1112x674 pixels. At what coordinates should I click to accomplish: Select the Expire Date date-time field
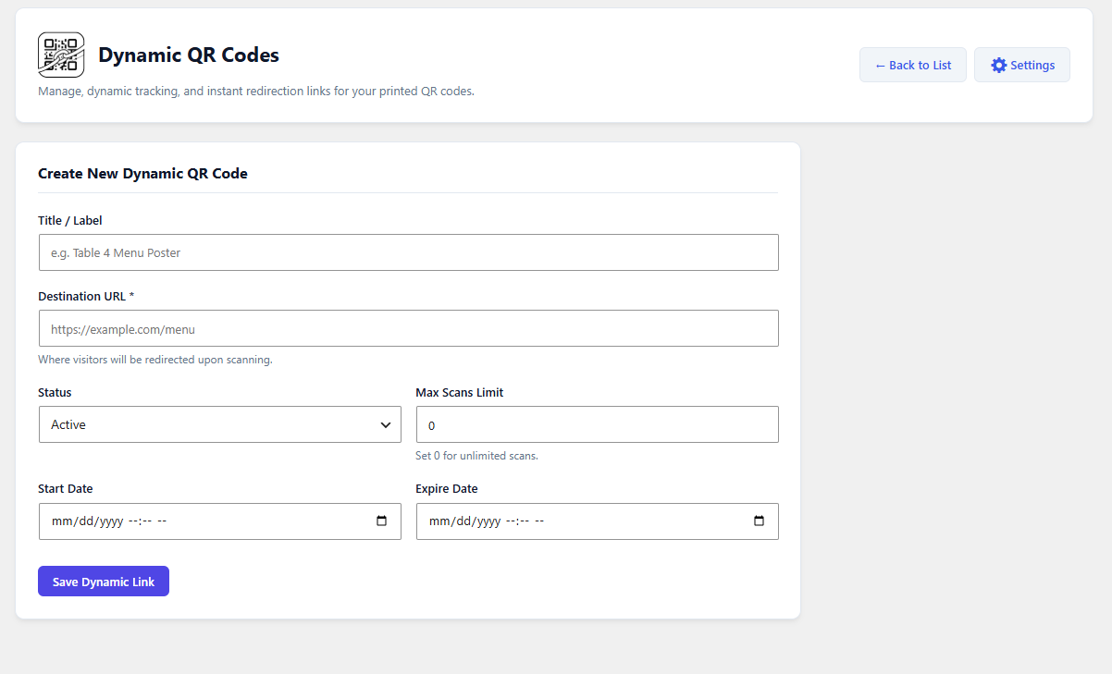coord(598,521)
